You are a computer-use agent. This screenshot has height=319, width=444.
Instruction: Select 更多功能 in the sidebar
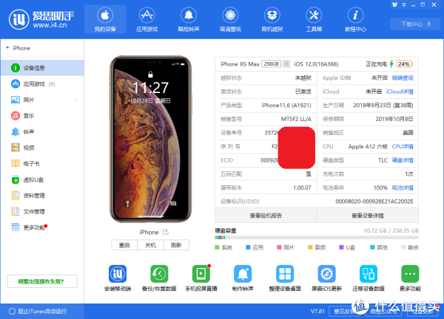pyautogui.click(x=42, y=227)
